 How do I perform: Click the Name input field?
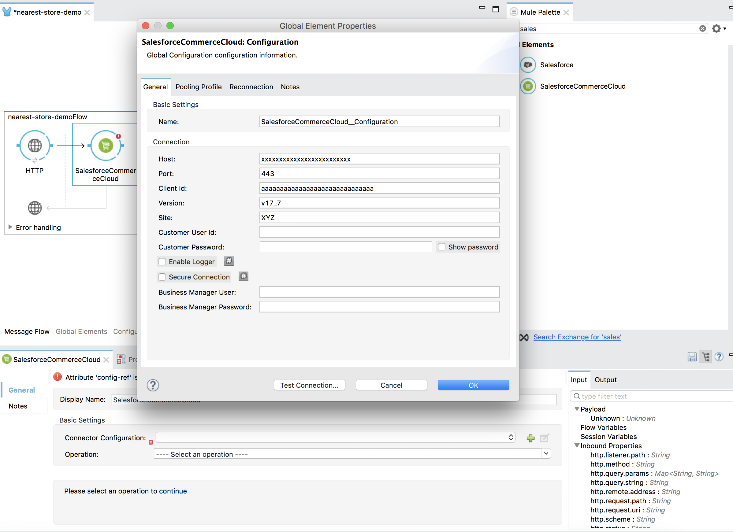pos(379,121)
